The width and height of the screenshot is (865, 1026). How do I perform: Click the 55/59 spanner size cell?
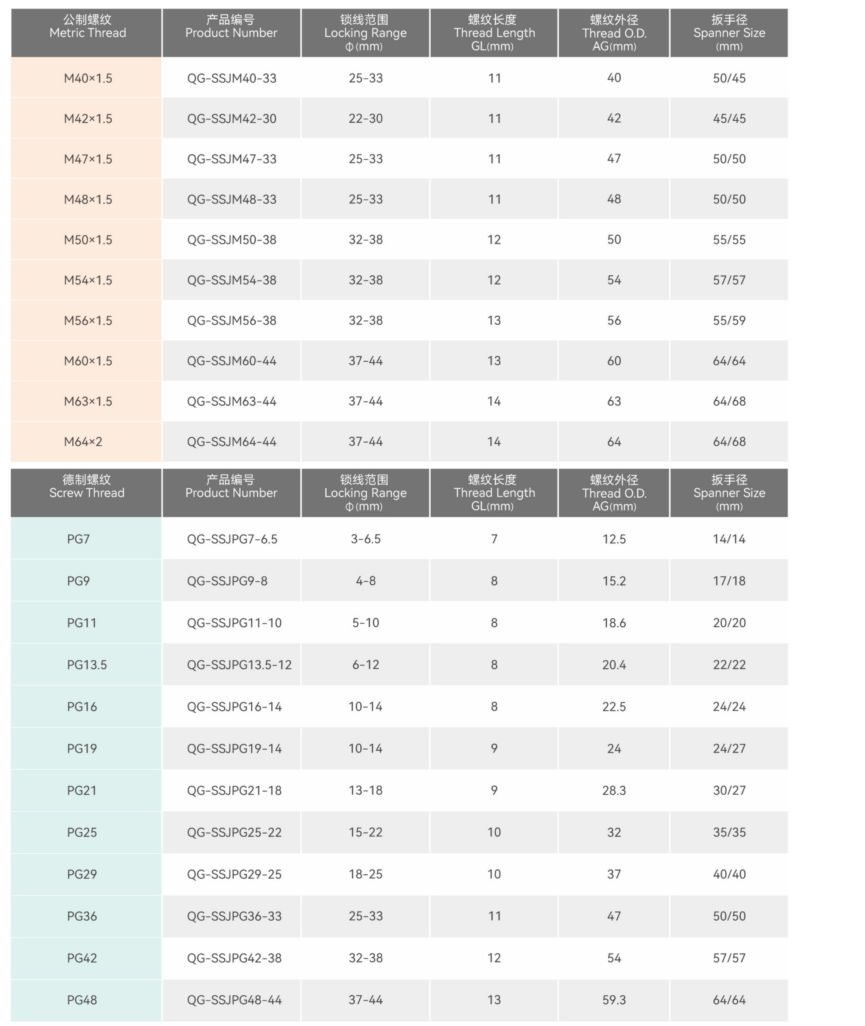[x=729, y=321]
